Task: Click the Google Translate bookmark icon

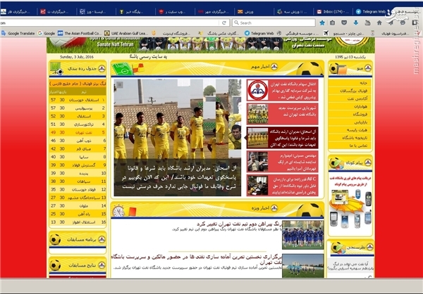Action: 4,33
